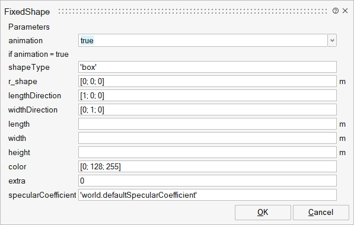Edit the color value field
Screen dimensions: 354x225
208,166
